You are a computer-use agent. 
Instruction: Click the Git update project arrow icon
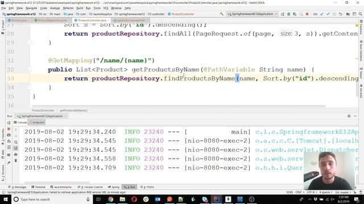point(322,14)
